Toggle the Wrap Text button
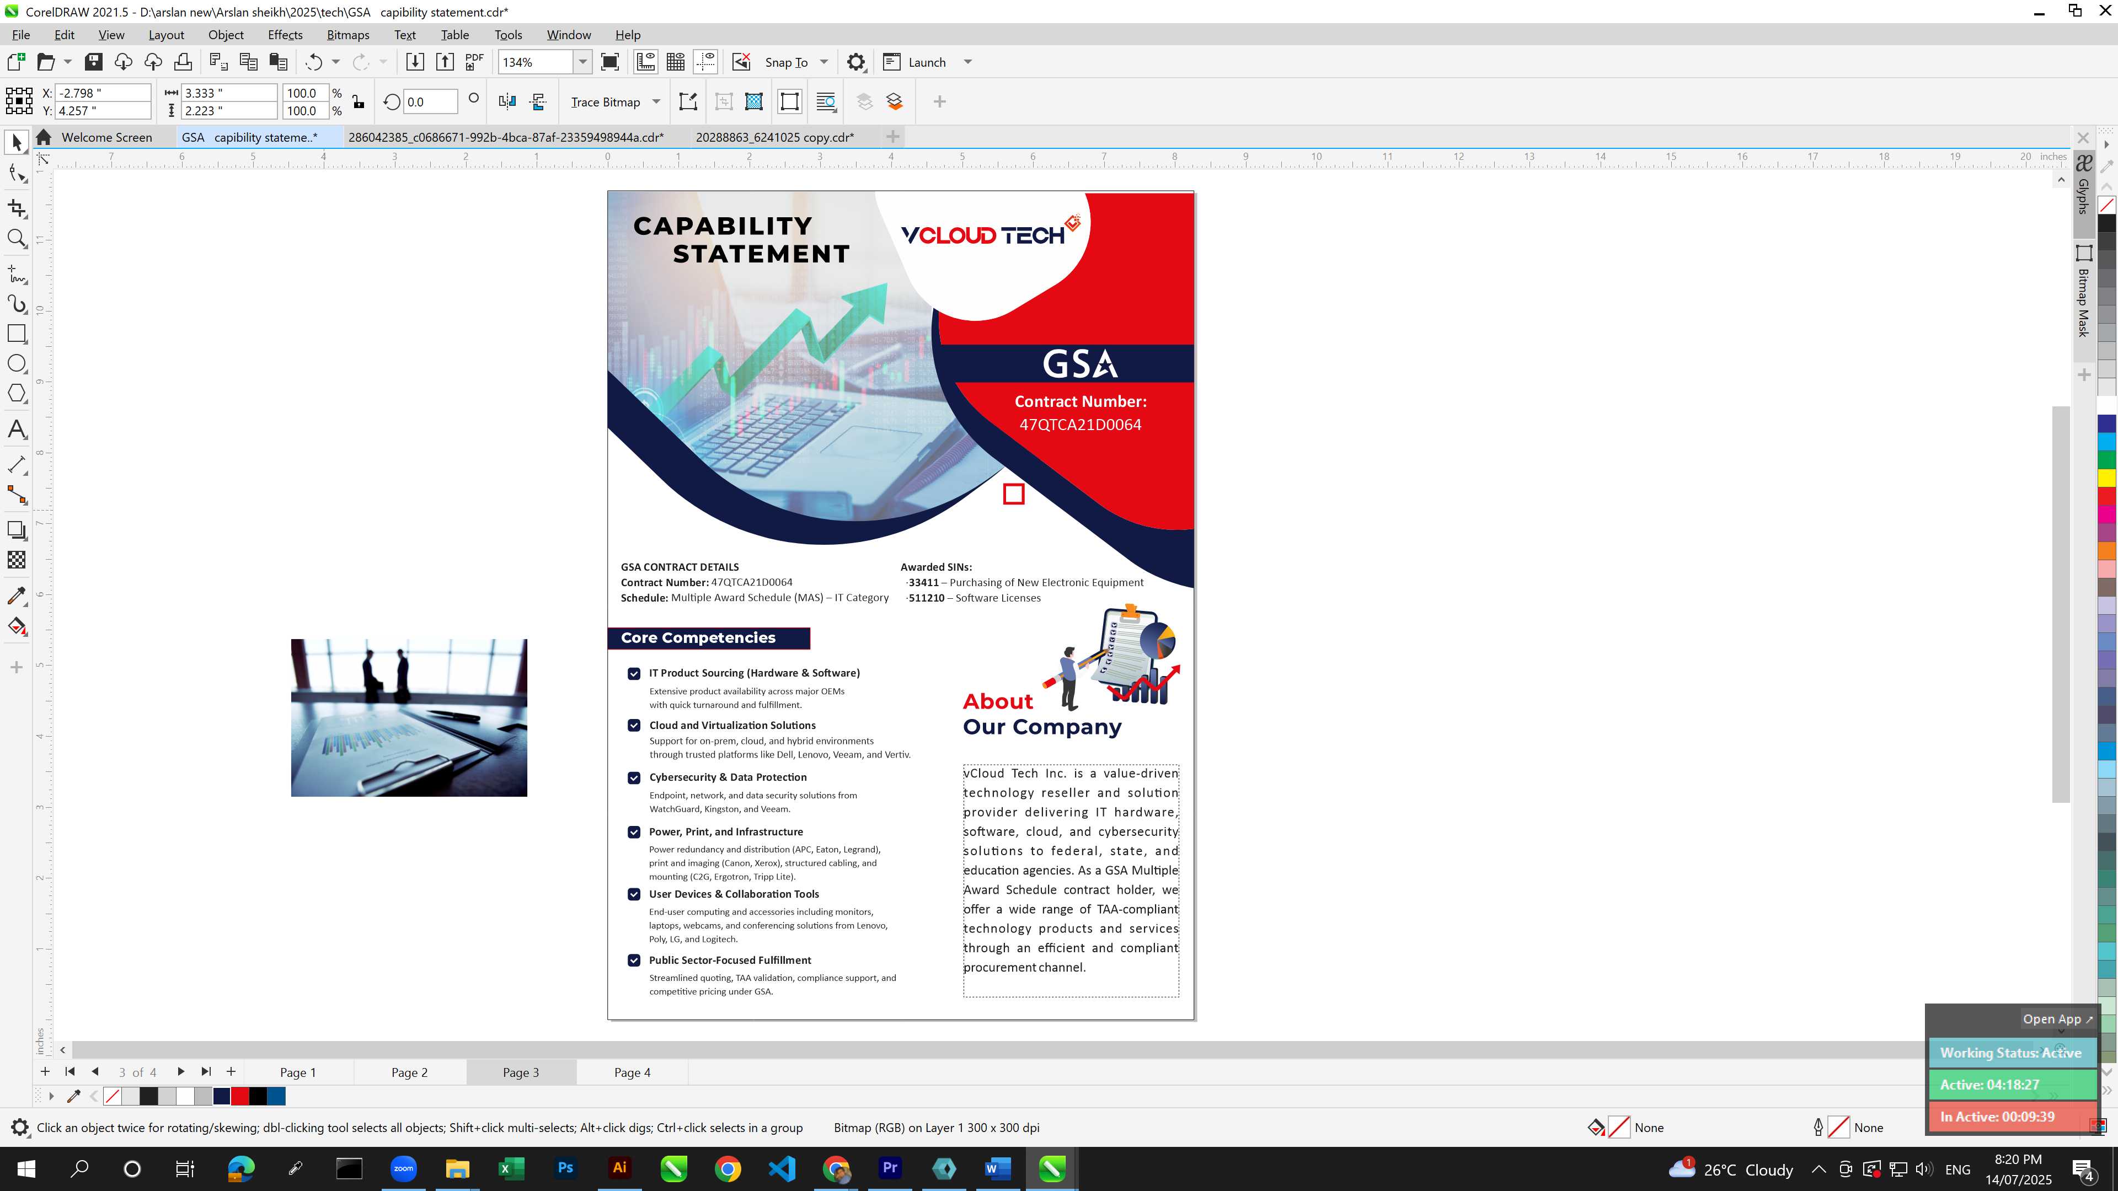 (826, 102)
